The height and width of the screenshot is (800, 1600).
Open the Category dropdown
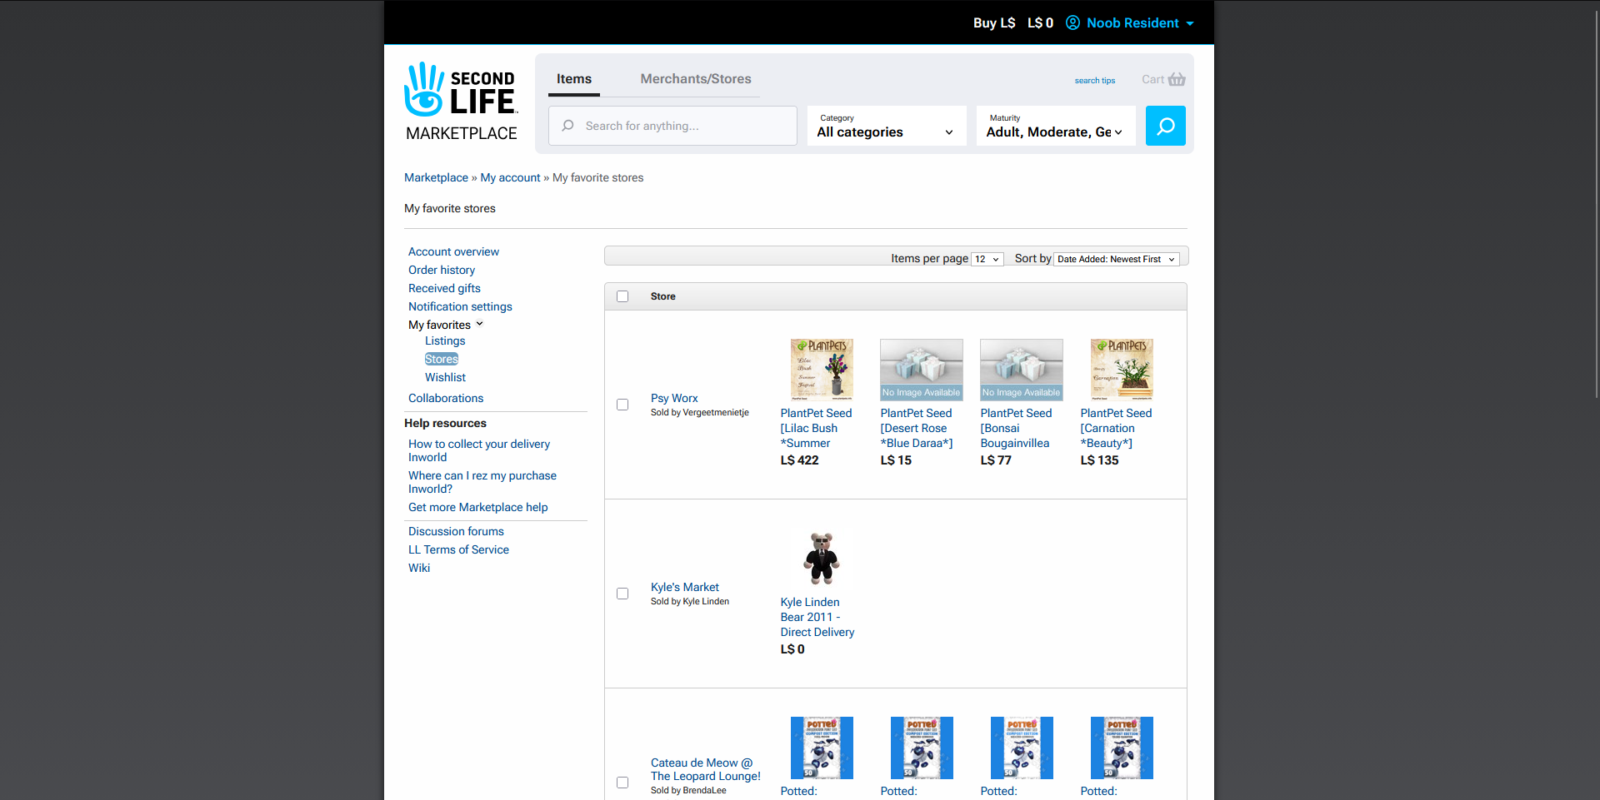click(886, 126)
